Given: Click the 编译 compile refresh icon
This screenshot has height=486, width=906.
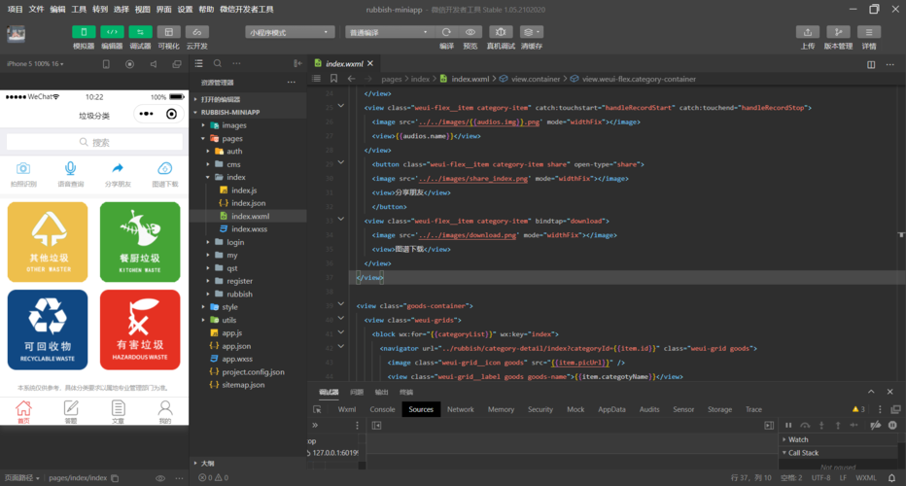Looking at the screenshot, I should point(446,32).
